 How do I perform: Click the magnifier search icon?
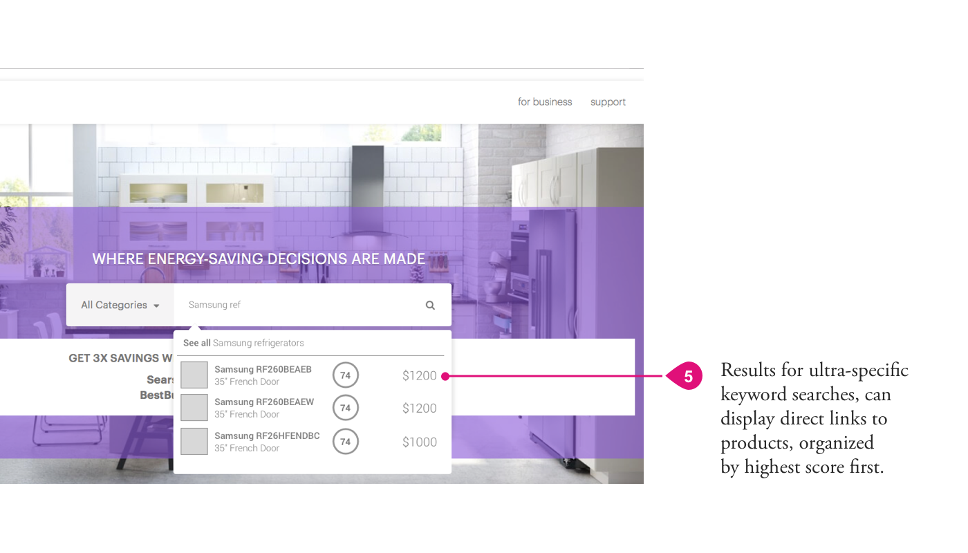pos(430,305)
